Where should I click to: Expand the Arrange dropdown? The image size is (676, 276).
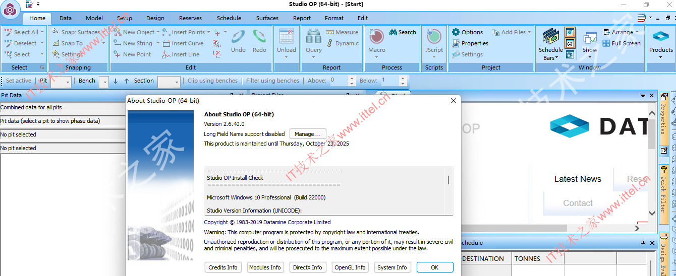click(x=637, y=32)
